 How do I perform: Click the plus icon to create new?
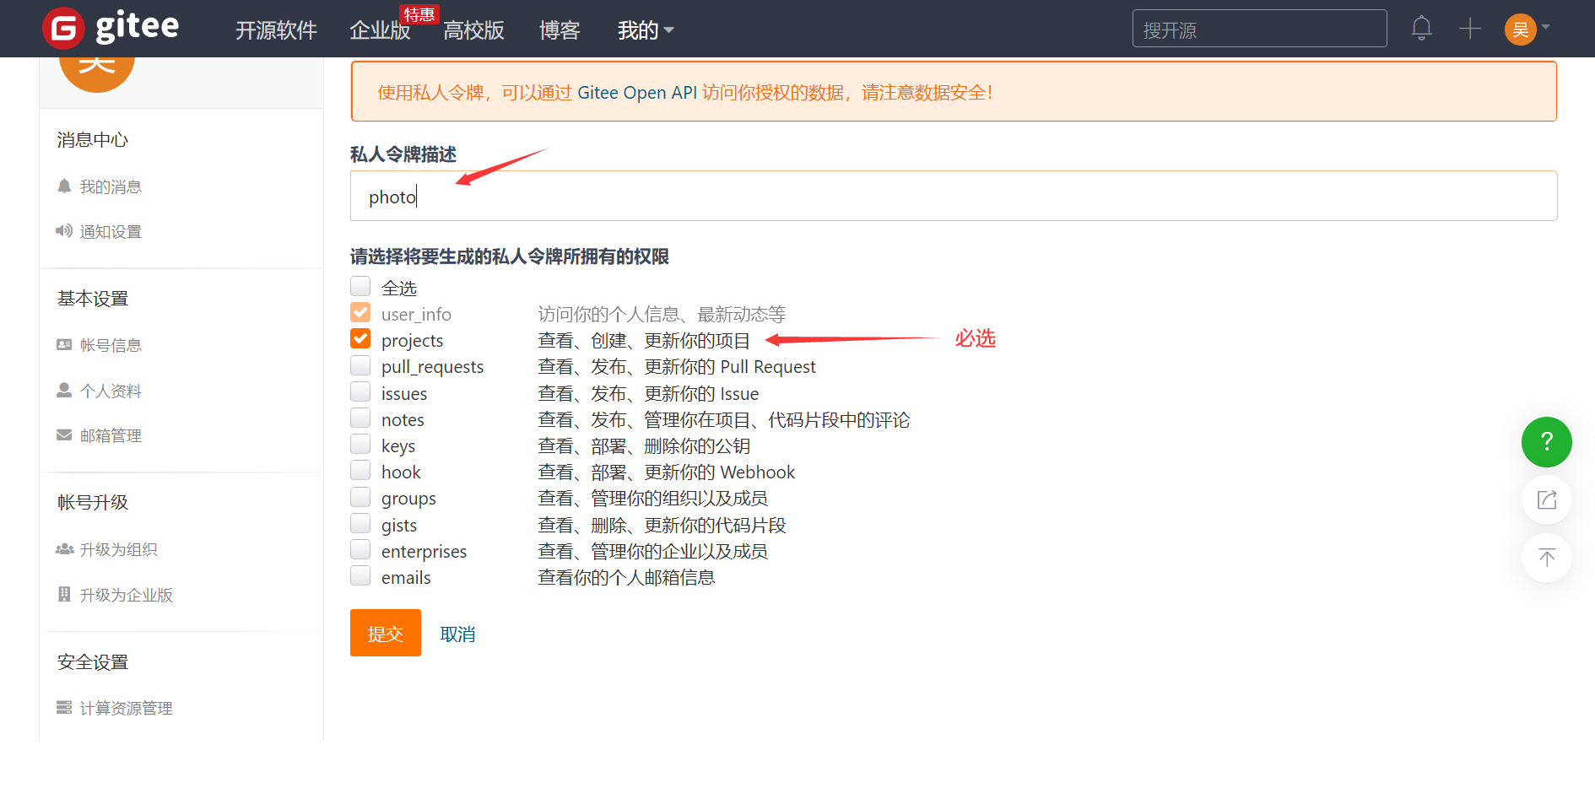click(x=1469, y=28)
